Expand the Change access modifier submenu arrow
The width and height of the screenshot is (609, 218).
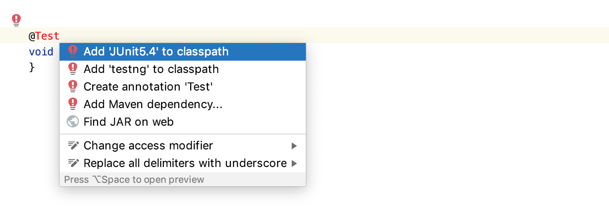(x=294, y=145)
